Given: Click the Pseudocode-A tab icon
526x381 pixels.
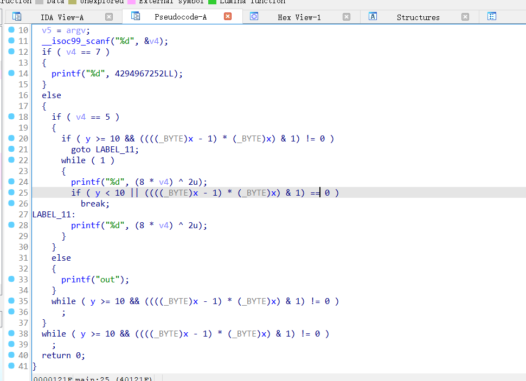Looking at the screenshot, I should [136, 16].
